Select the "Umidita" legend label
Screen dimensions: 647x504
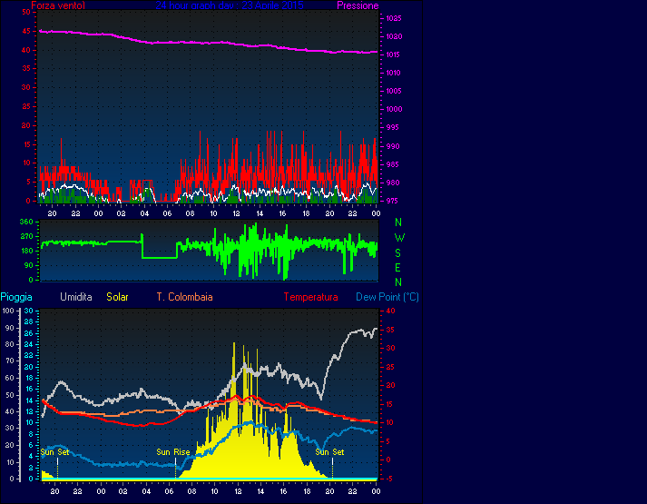[76, 297]
